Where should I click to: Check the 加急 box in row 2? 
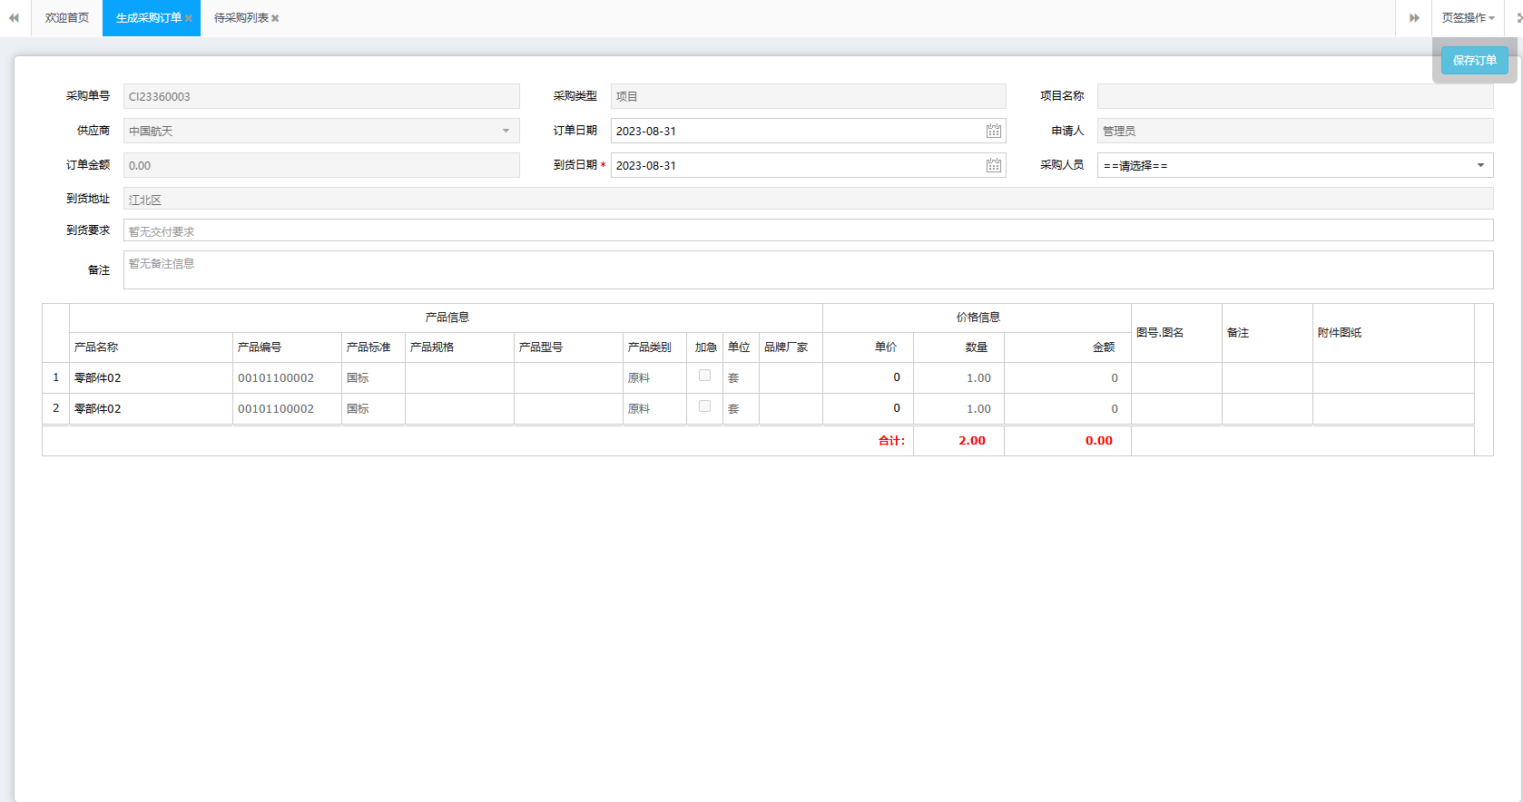pos(704,406)
